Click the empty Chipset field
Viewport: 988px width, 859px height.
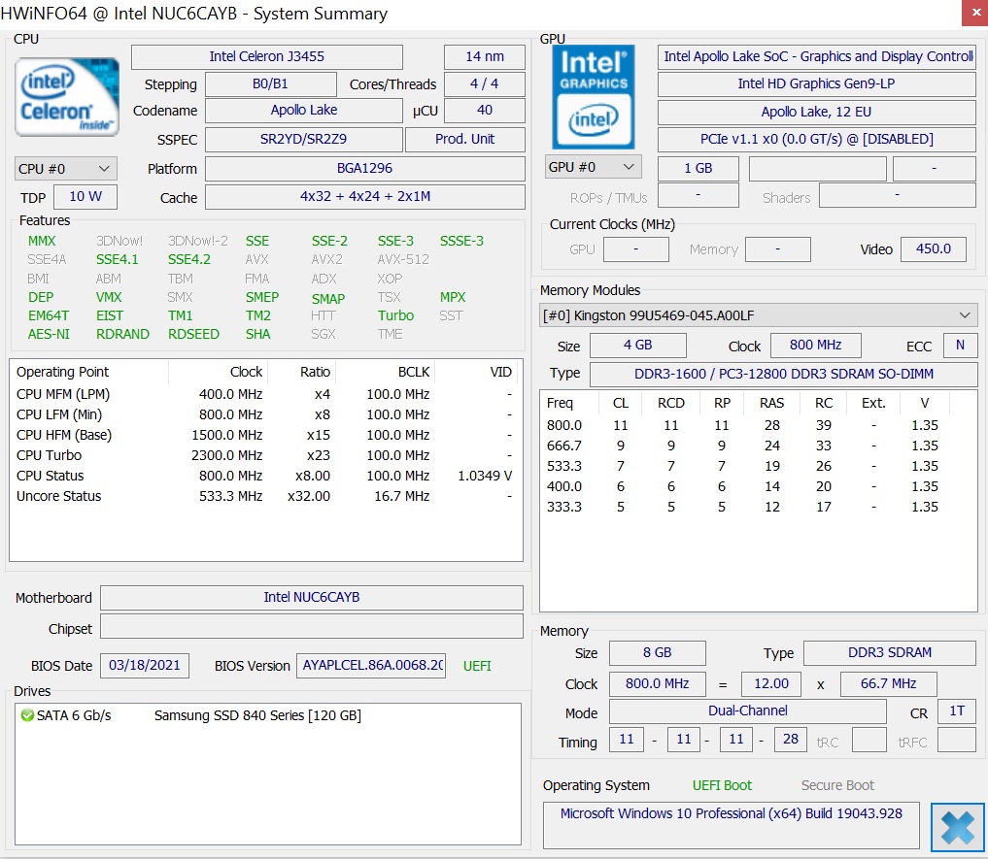click(x=311, y=627)
